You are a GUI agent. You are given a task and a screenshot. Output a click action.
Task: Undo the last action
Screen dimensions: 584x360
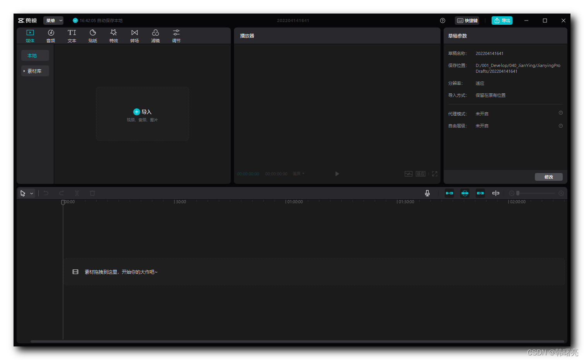(x=46, y=193)
